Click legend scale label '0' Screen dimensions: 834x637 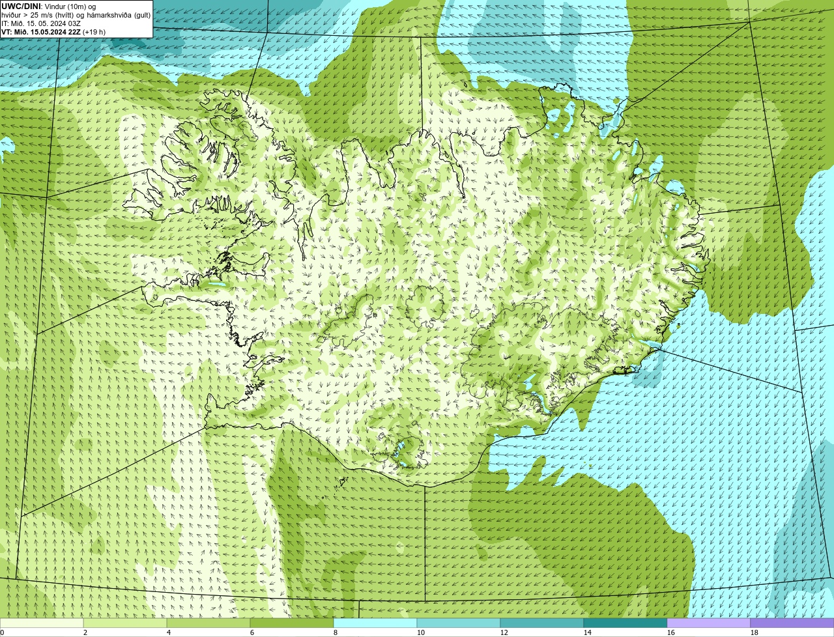pyautogui.click(x=2, y=632)
